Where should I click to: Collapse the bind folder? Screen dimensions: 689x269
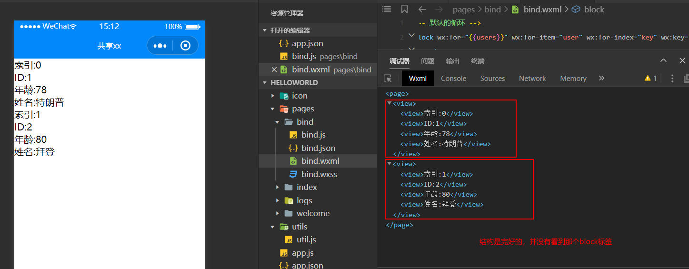(278, 122)
